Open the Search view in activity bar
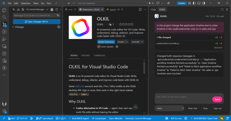This screenshot has height=121, width=231. click(4, 17)
